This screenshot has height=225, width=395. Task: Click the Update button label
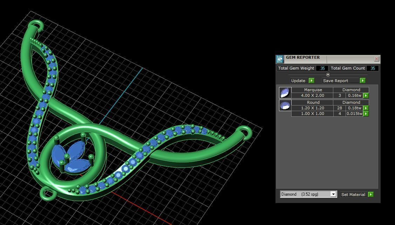pyautogui.click(x=298, y=81)
